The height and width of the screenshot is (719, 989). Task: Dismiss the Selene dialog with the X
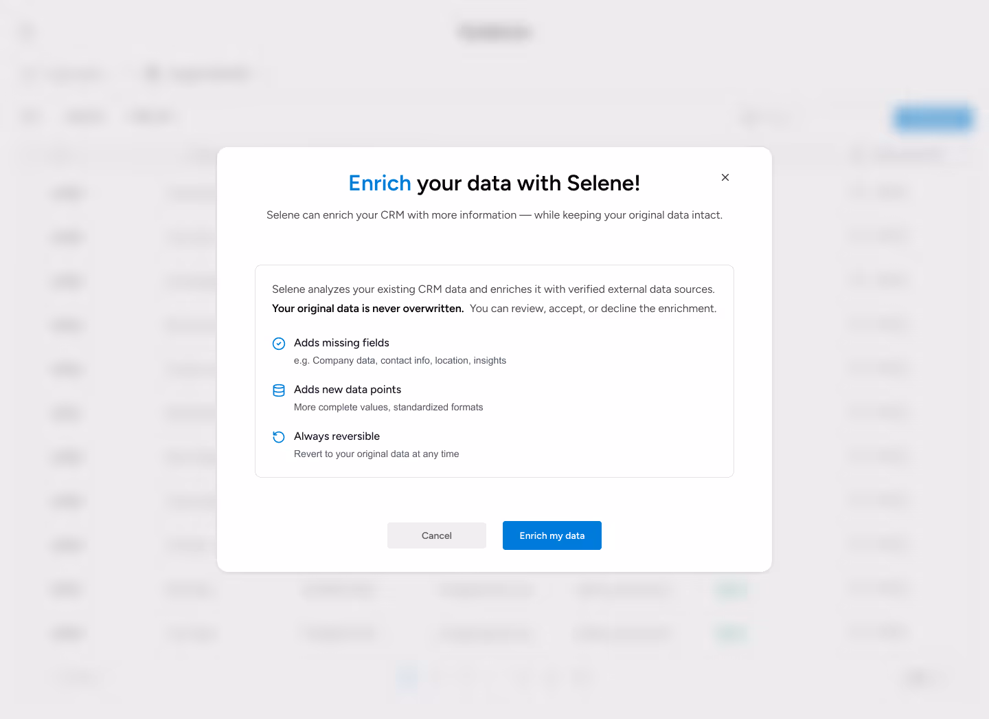(x=725, y=177)
